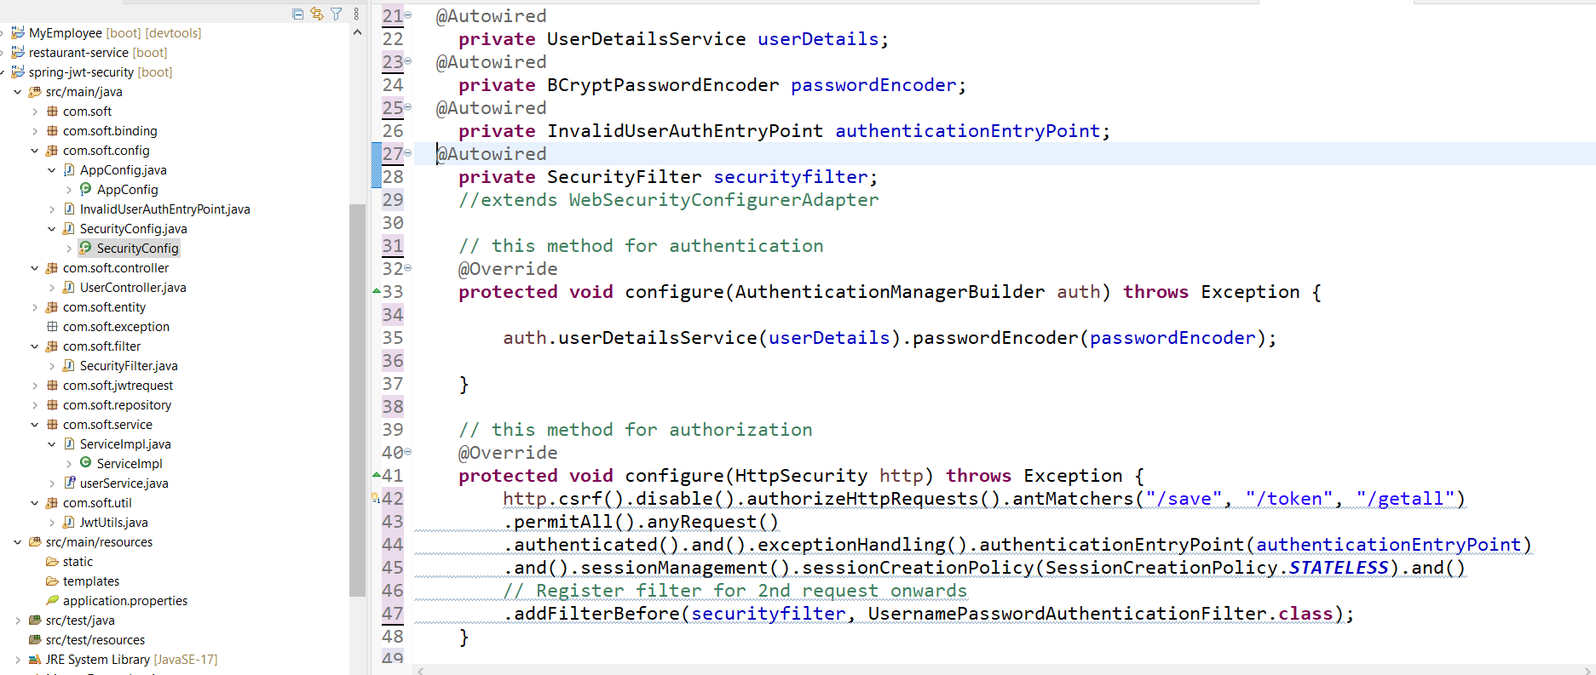Image resolution: width=1596 pixels, height=675 pixels.
Task: Expand the JRE System Library node
Action: coord(18,660)
